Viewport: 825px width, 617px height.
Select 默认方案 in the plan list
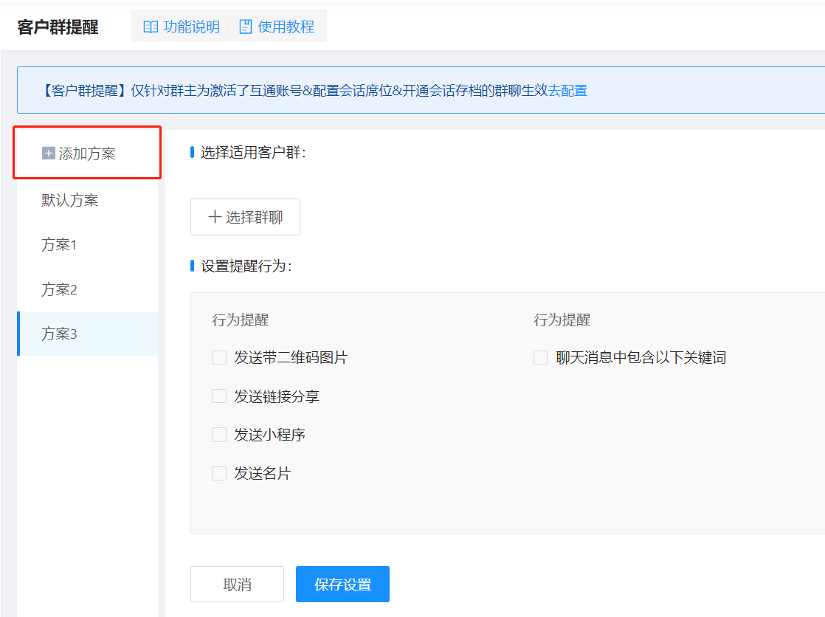[87, 200]
